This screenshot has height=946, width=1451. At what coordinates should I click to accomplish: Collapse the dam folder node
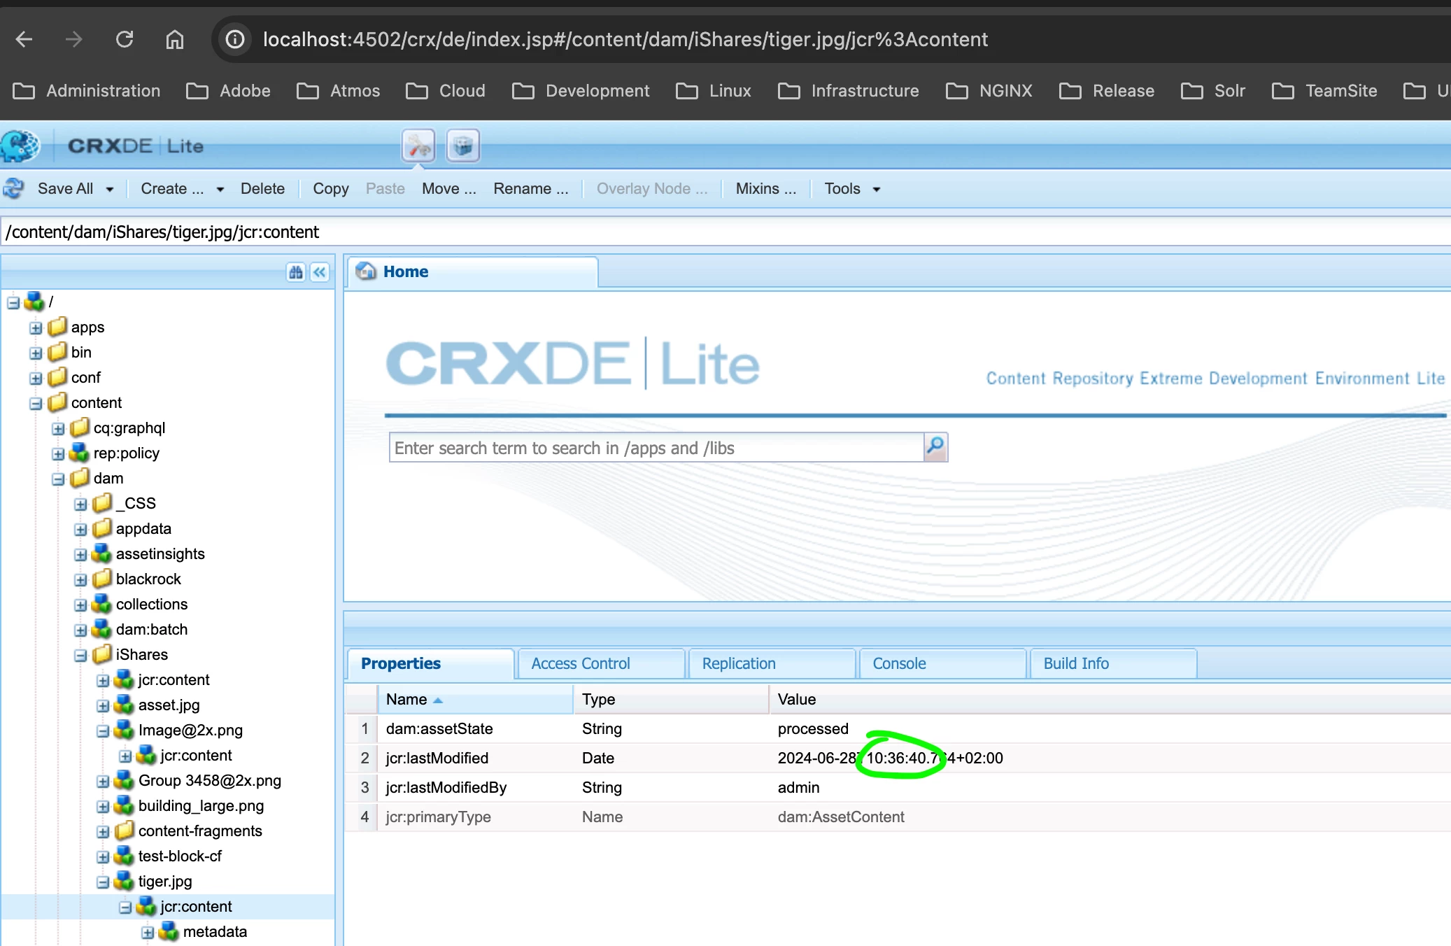click(58, 479)
